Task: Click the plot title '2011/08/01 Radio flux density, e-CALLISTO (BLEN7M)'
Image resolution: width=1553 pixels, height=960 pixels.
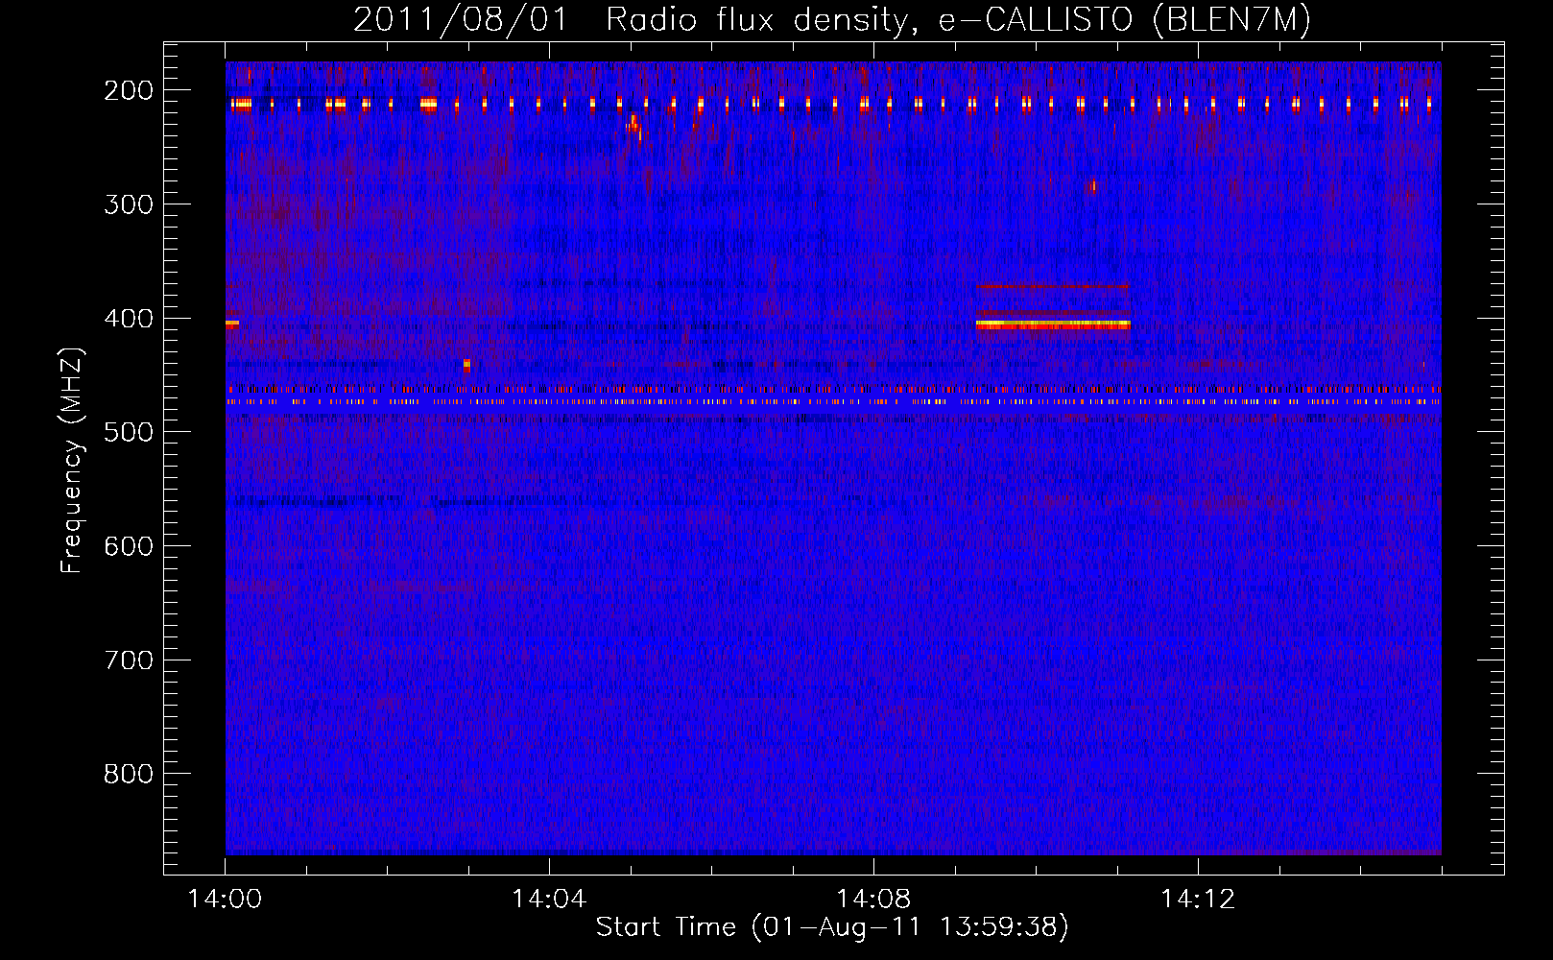Action: pos(832,19)
